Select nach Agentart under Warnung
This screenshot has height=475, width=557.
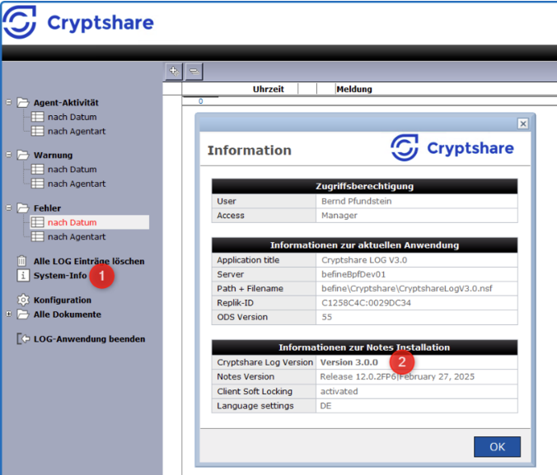click(x=77, y=184)
